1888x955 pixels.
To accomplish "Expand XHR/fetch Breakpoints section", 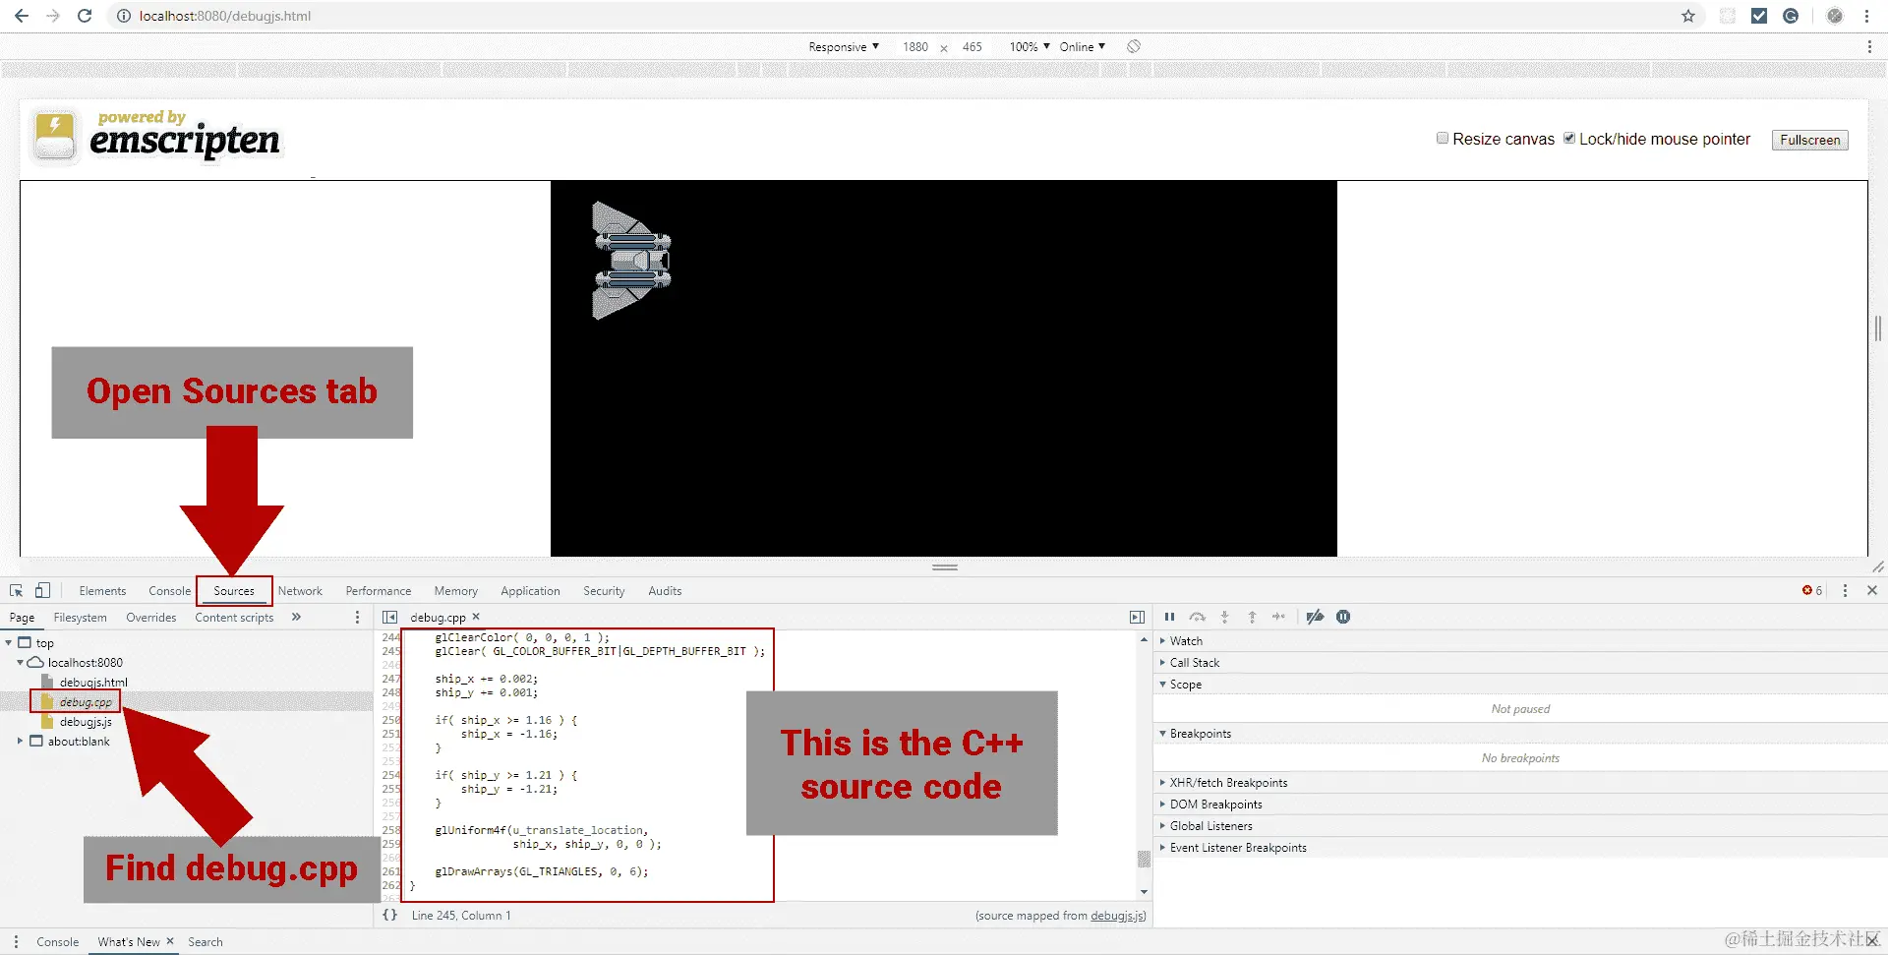I will [x=1228, y=782].
